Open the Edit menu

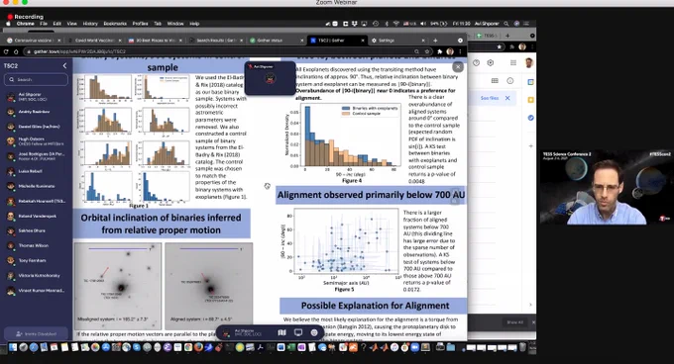click(56, 24)
